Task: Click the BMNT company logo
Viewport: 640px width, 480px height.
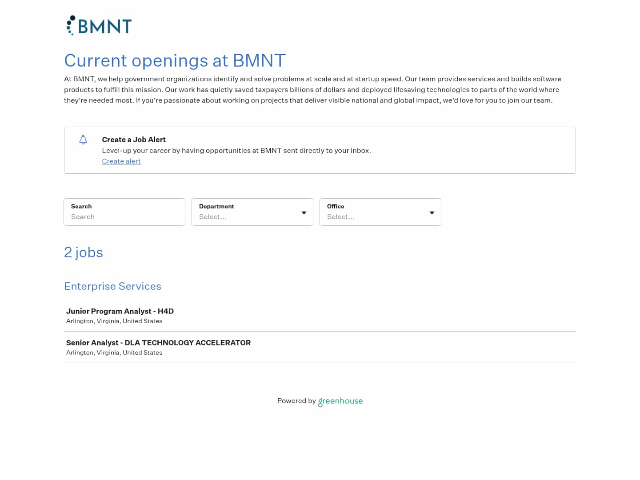Action: (x=99, y=25)
